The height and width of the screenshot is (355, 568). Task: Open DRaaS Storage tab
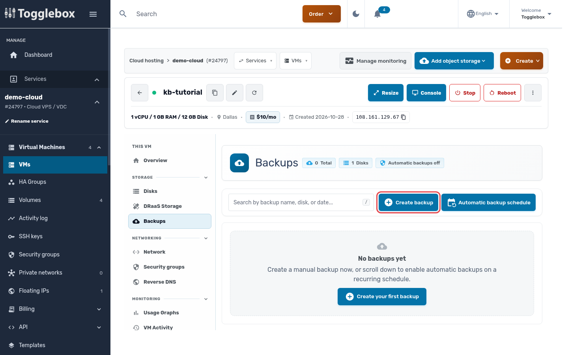pos(170,206)
